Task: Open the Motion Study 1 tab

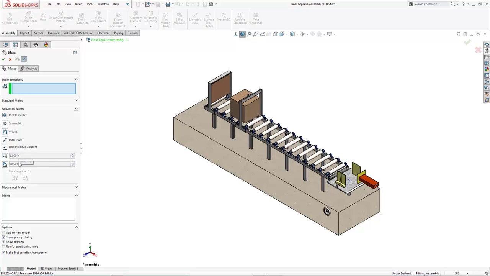Action: click(68, 269)
